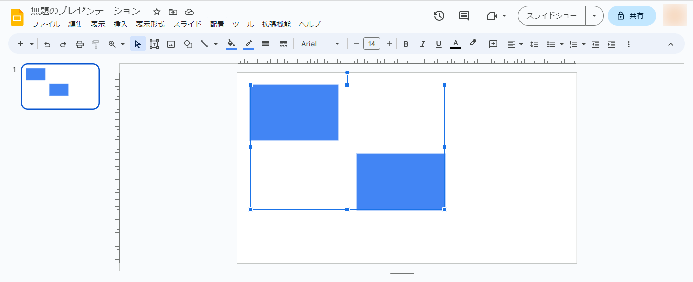The image size is (693, 282).
Task: Select slide 1 thumbnail in filmstrip
Action: click(60, 87)
